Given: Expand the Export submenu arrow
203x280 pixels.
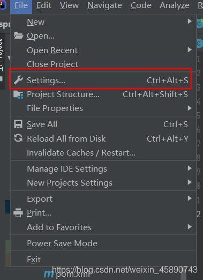Looking at the screenshot, I should (190, 198).
